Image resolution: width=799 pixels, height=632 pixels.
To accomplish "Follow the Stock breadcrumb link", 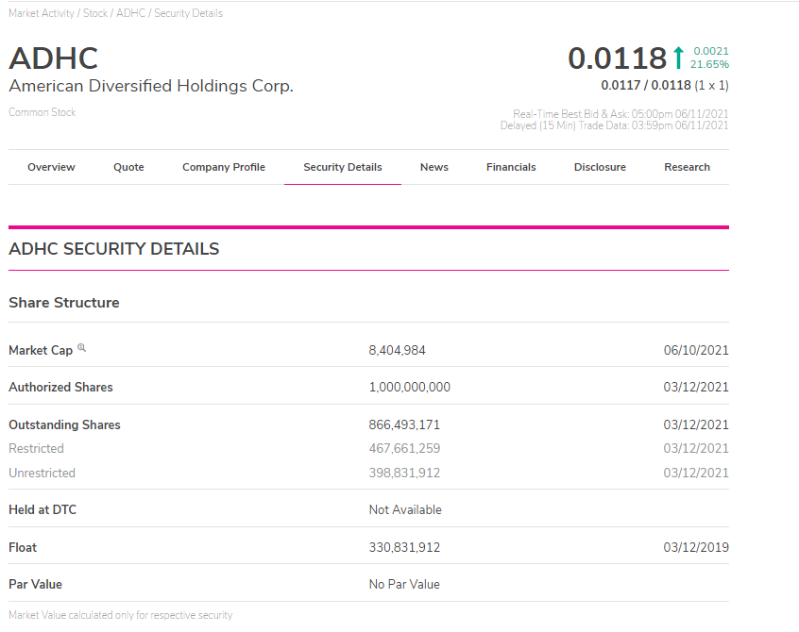I will pyautogui.click(x=95, y=13).
